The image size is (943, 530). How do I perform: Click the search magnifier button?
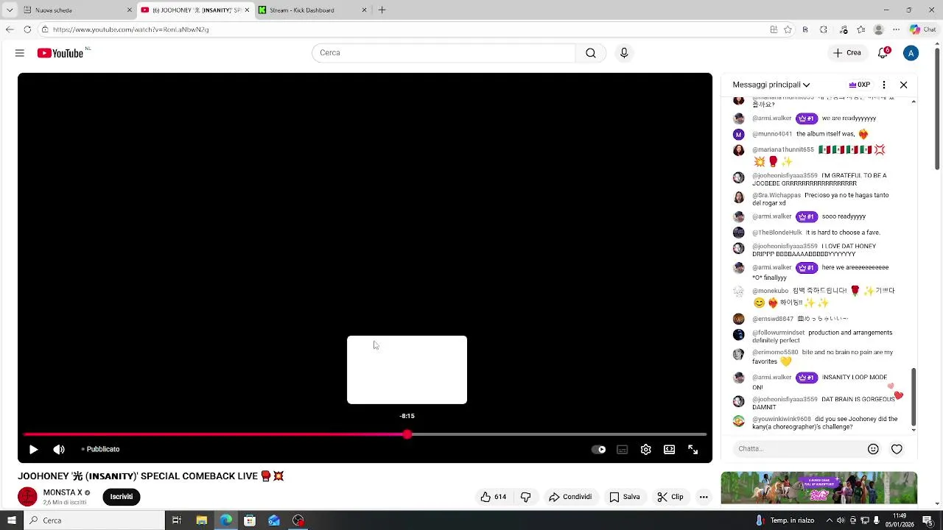[591, 53]
